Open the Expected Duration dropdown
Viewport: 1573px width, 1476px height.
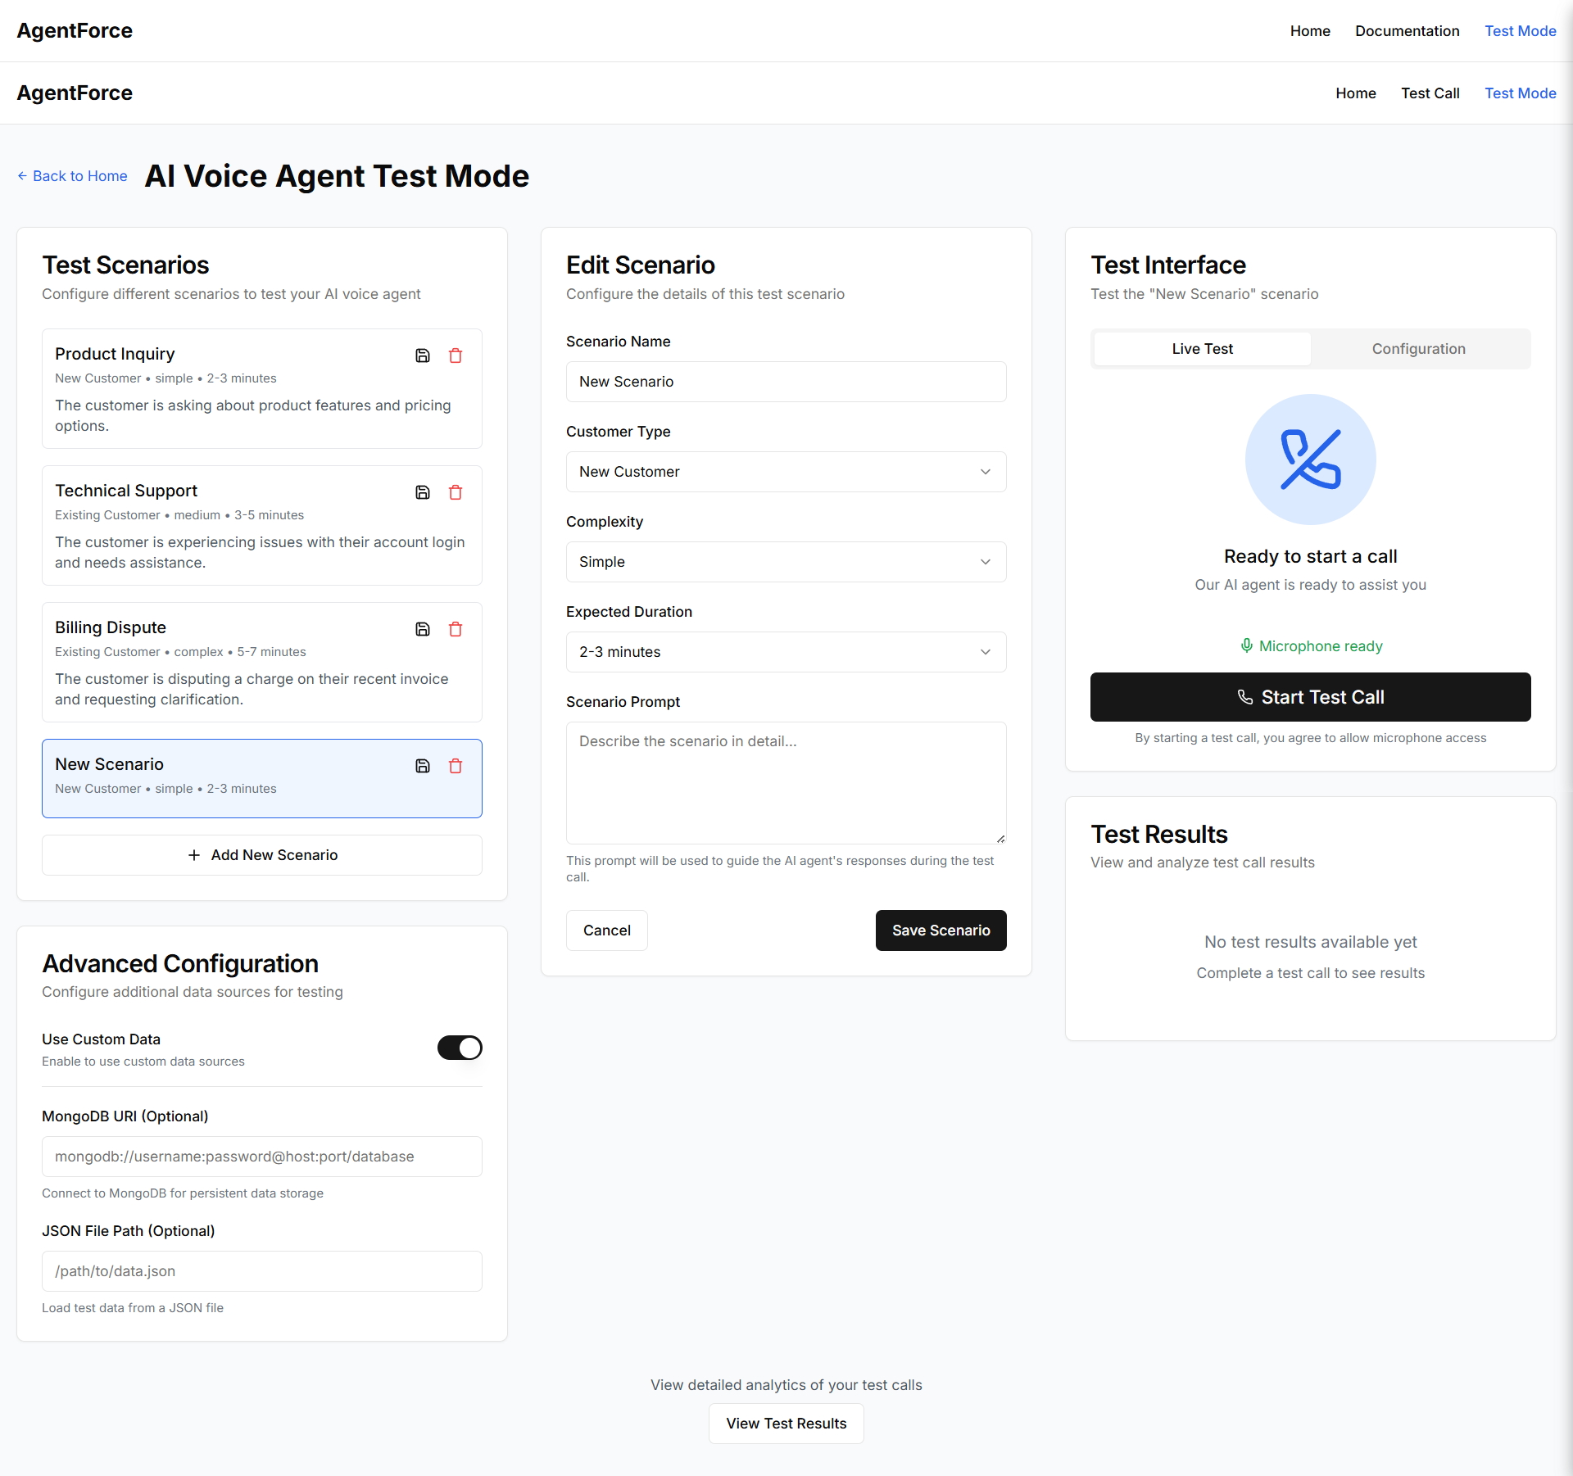tap(786, 652)
